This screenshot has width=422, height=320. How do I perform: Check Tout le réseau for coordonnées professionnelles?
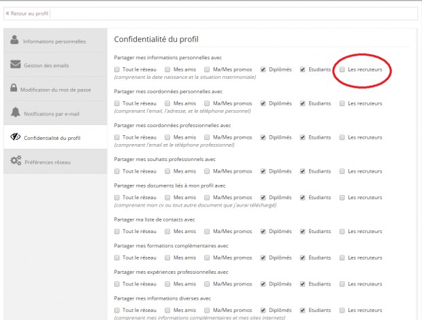click(x=117, y=137)
